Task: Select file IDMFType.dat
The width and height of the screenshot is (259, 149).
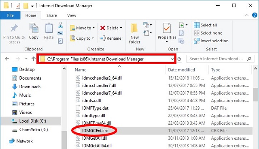Action: tap(96, 108)
